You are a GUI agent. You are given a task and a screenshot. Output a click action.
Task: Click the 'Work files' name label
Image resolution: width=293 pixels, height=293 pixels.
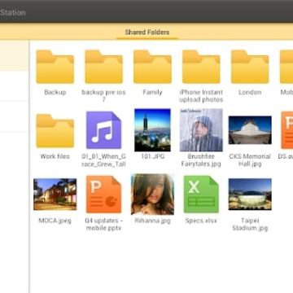coord(55,156)
